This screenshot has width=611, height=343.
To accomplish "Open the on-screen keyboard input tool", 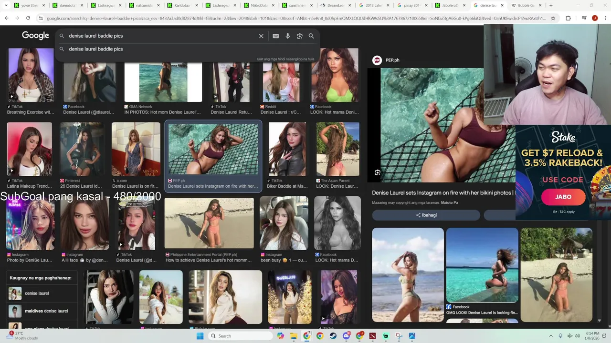I will coord(275,36).
